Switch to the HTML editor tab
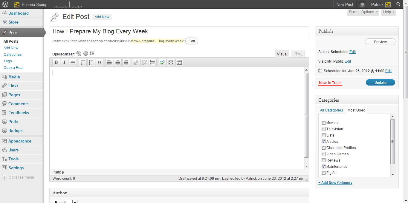Viewport: 408px width, 203px height. (x=297, y=54)
